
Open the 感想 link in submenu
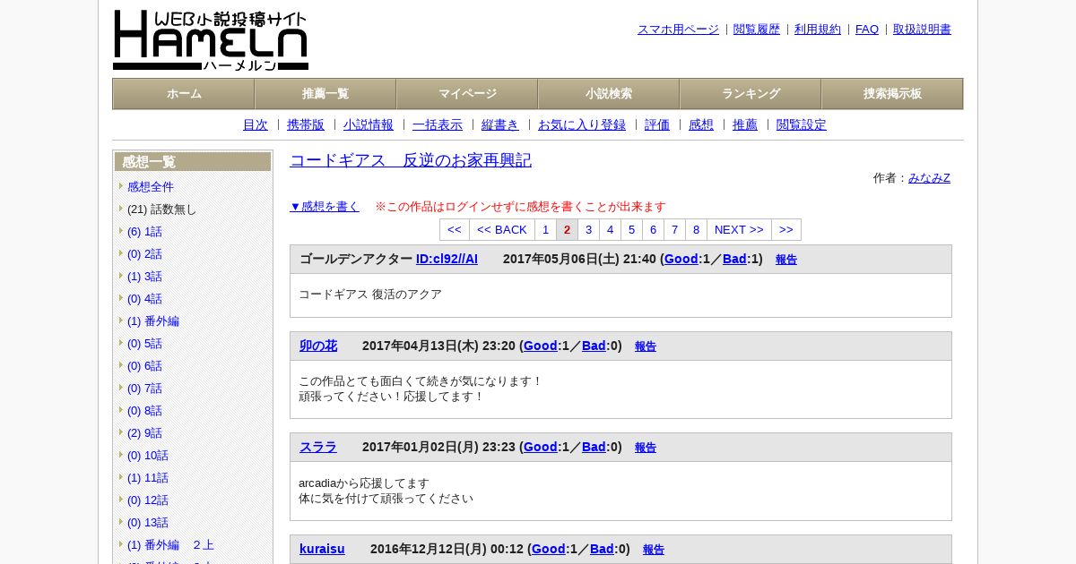701,125
